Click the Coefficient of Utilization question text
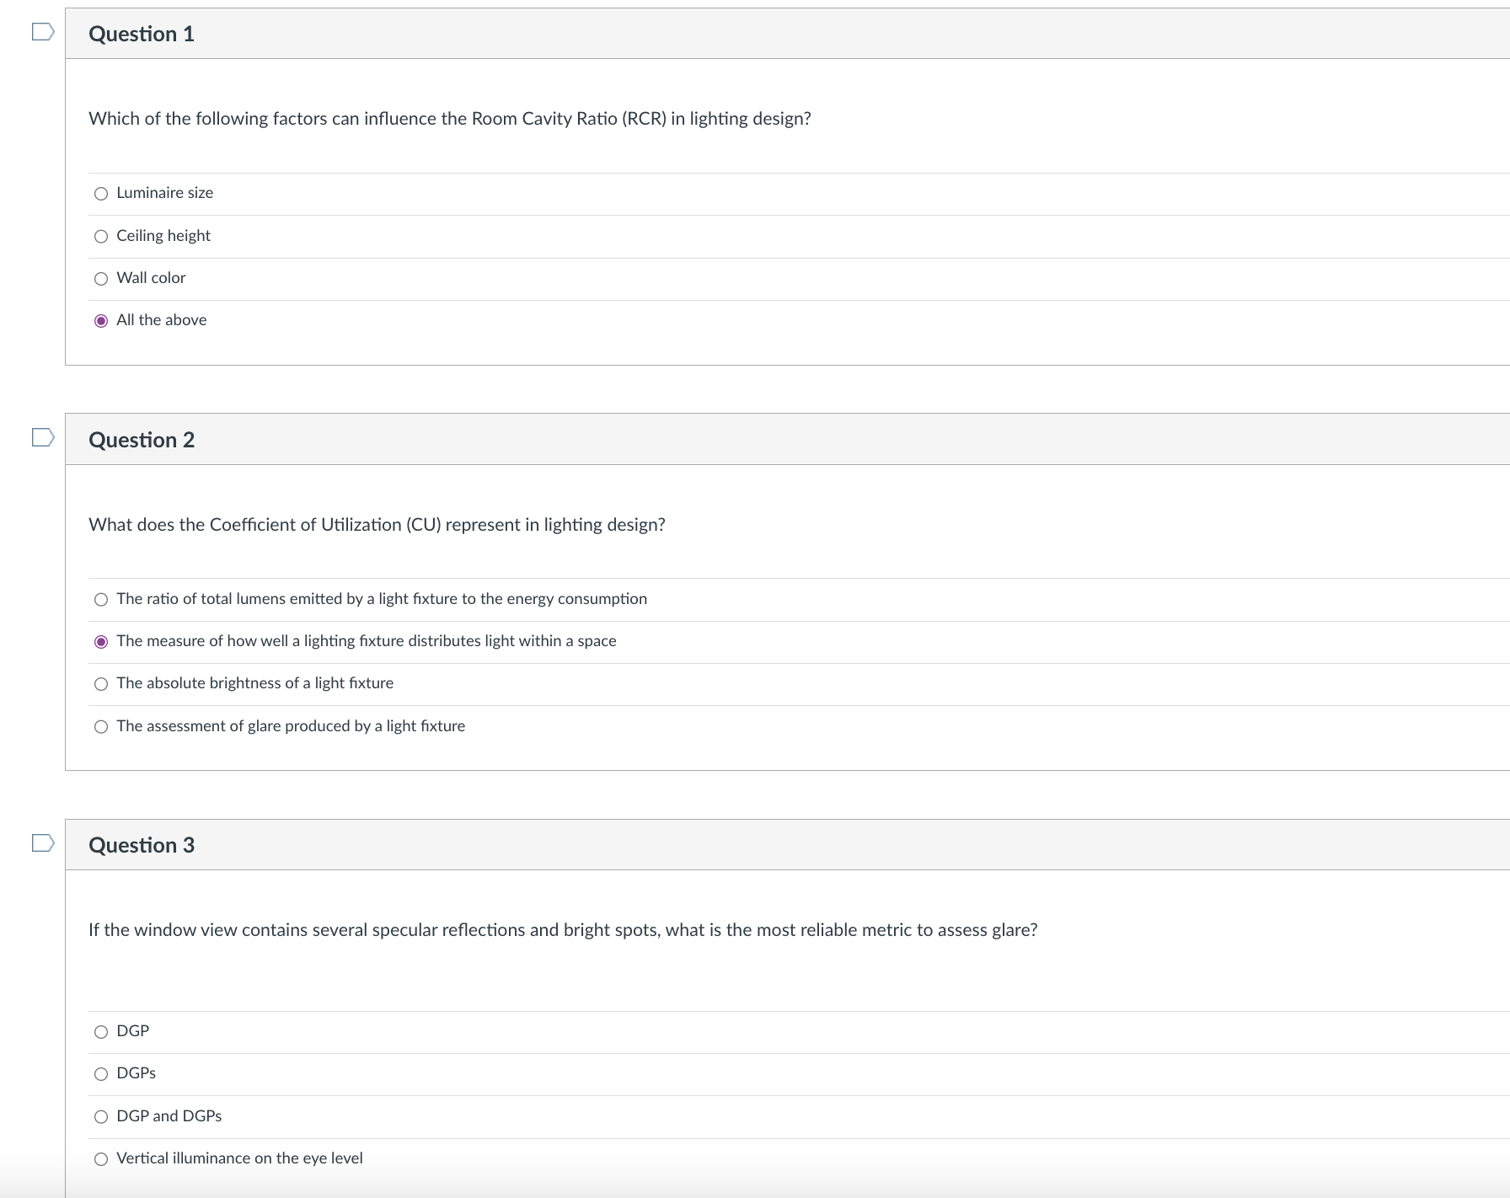The width and height of the screenshot is (1510, 1198). click(x=377, y=525)
